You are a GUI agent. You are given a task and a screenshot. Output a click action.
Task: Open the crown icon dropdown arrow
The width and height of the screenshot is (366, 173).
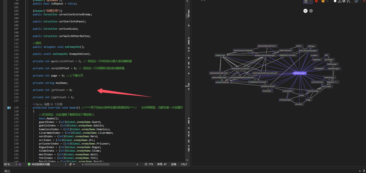327,1
